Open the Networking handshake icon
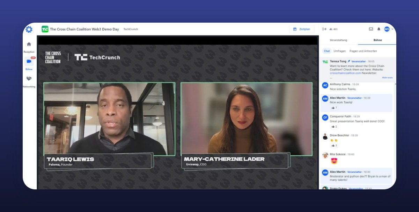The height and width of the screenshot is (212, 419). [29, 79]
